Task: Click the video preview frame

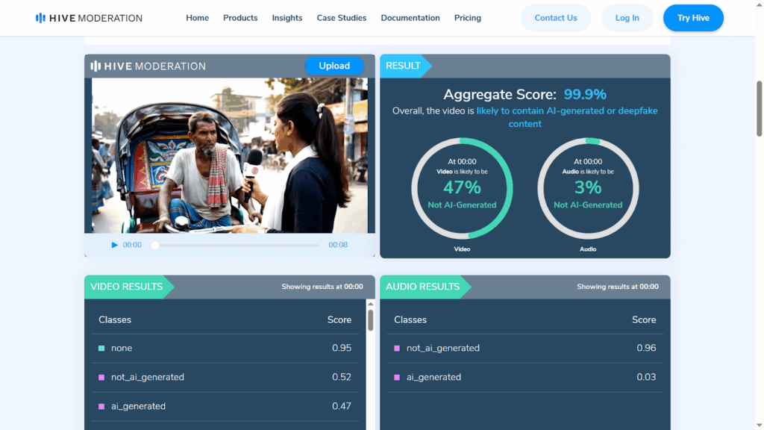Action: point(230,155)
